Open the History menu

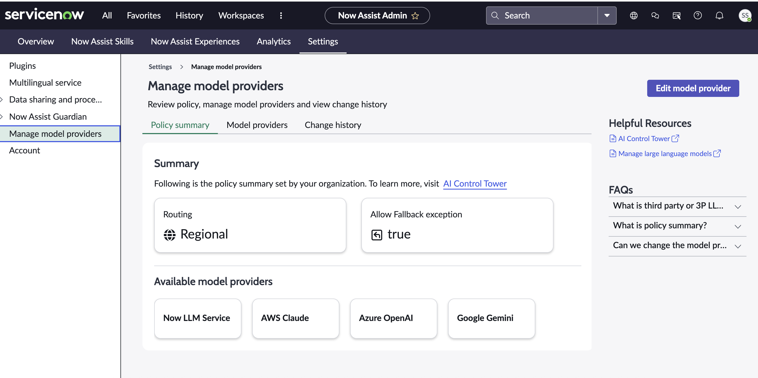(189, 15)
